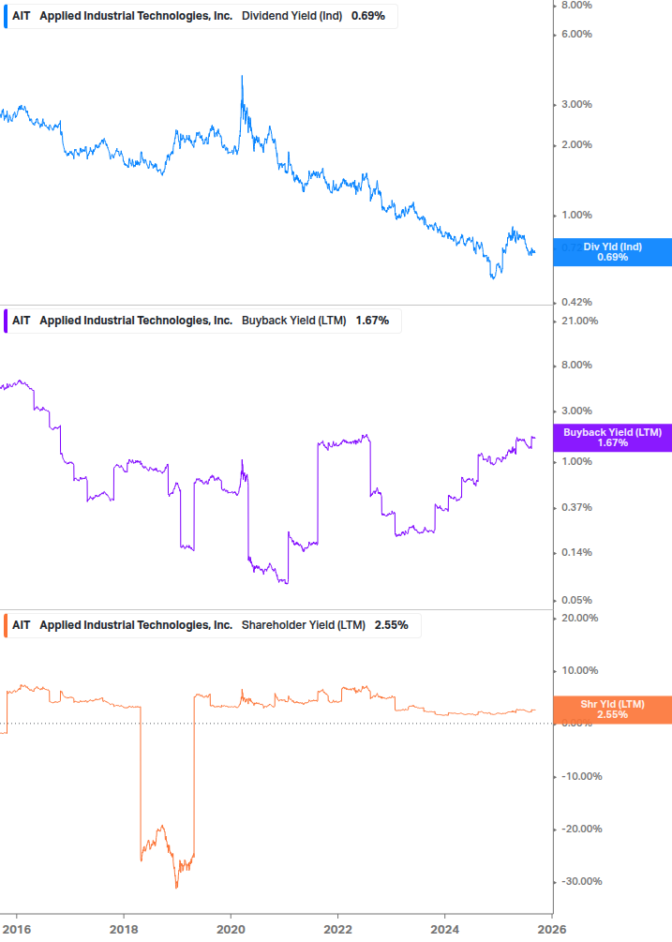
Task: Click the purple Buyback Yield legend color bar
Action: point(6,321)
